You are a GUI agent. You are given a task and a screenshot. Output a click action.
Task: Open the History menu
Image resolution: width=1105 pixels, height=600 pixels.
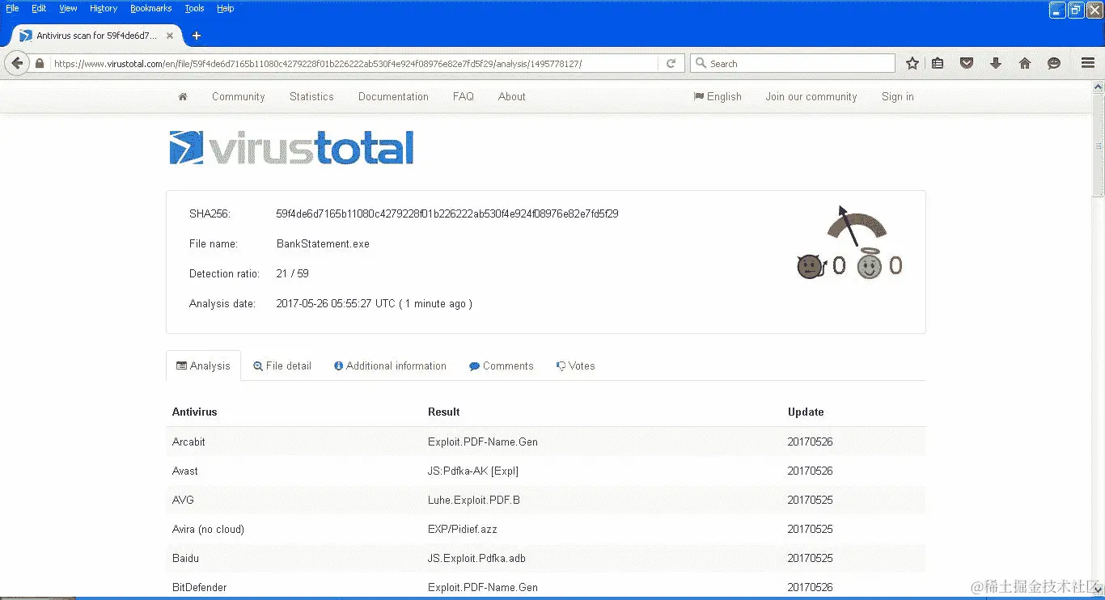[x=104, y=8]
